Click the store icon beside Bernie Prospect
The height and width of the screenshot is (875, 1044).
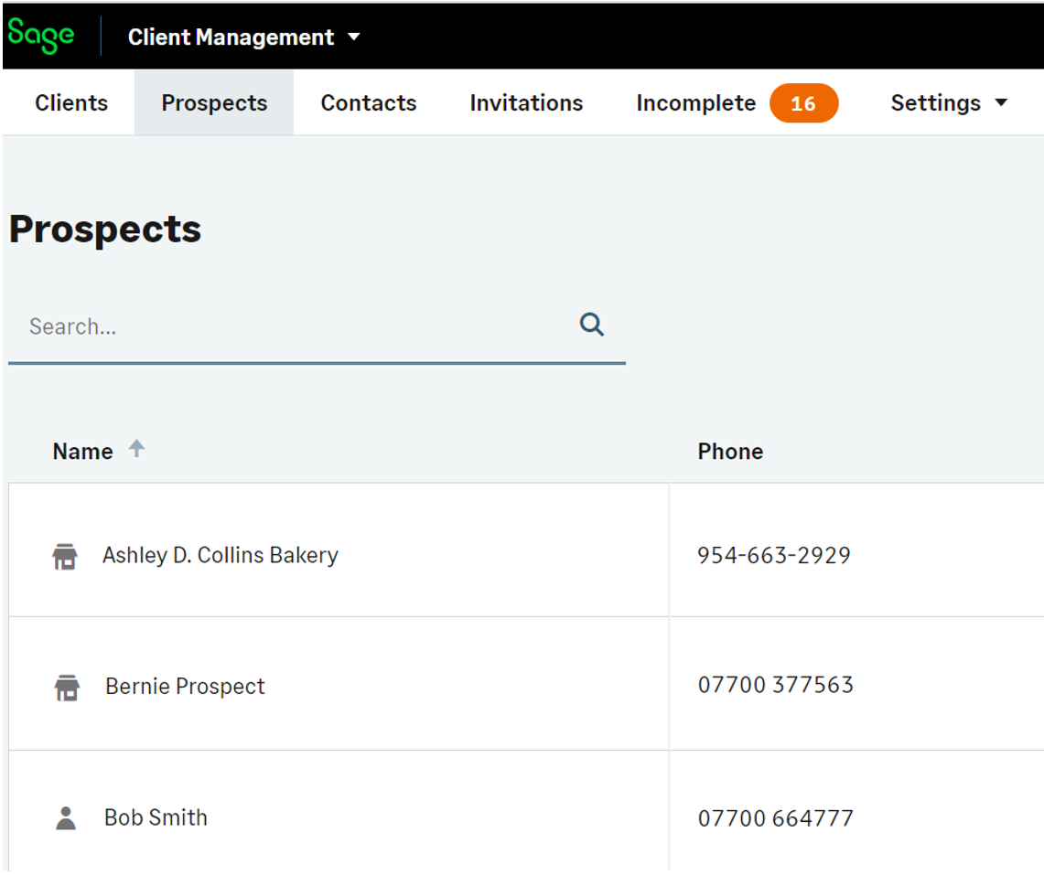coord(67,688)
